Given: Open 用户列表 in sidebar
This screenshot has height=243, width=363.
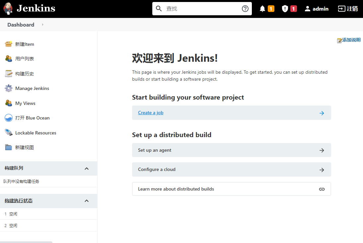Looking at the screenshot, I should (25, 59).
